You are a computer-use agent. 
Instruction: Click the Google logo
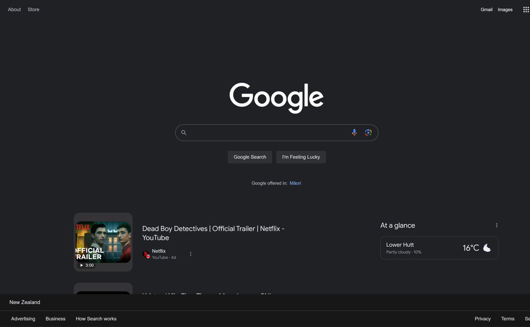(x=276, y=98)
